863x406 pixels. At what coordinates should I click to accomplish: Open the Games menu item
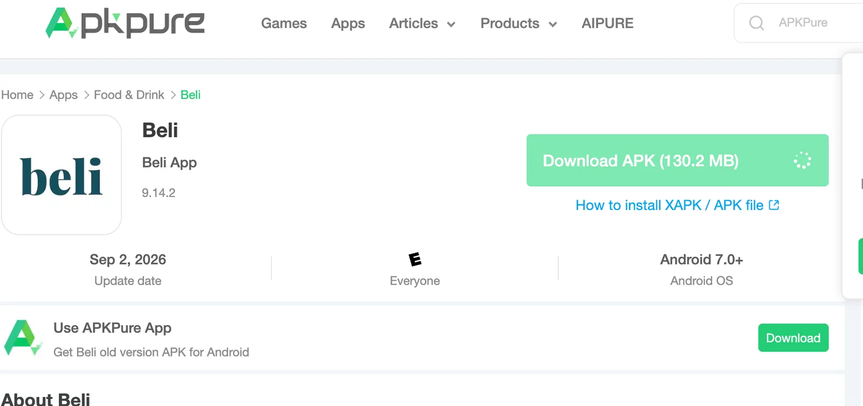pyautogui.click(x=284, y=23)
